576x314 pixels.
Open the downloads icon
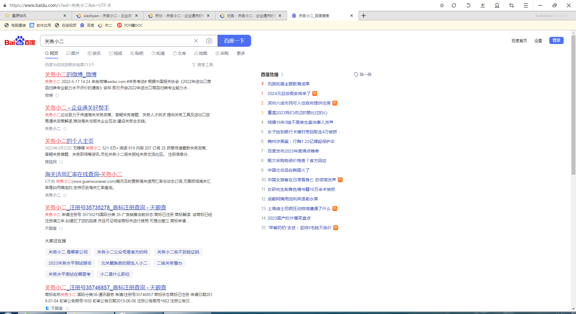tap(483, 5)
